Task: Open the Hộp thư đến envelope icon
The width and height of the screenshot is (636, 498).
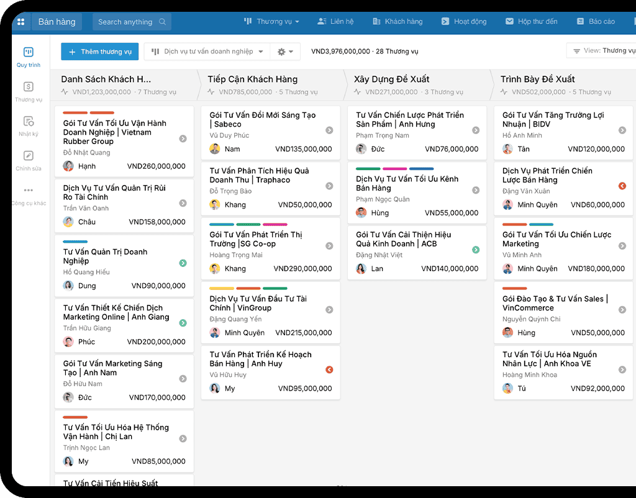Action: [511, 20]
